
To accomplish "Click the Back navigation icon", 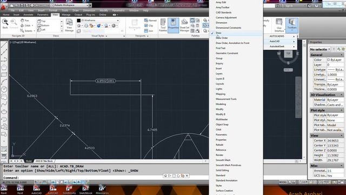I will (x=5, y=24).
